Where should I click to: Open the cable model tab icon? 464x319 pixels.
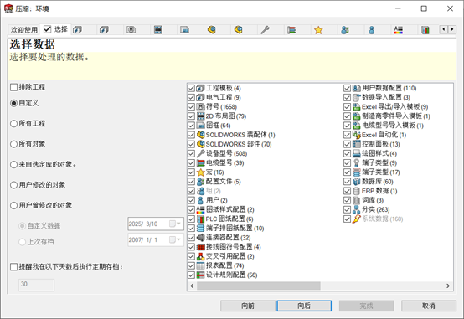(291, 30)
